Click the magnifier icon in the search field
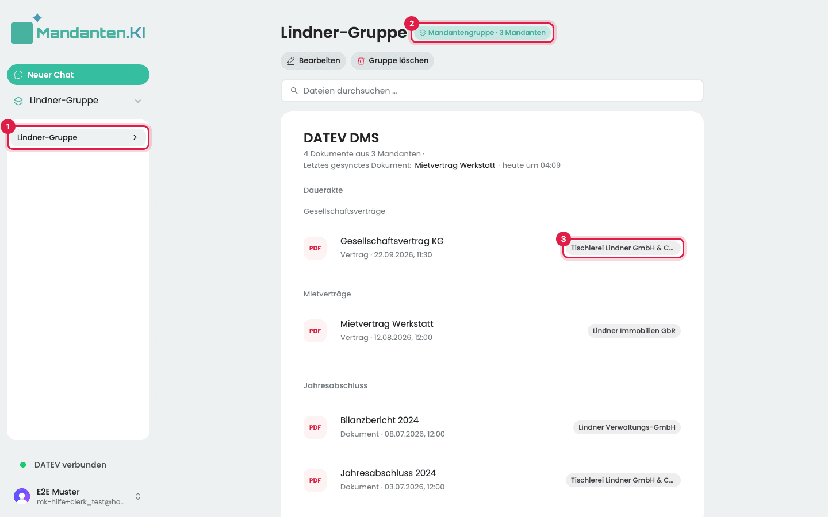This screenshot has width=828, height=517. point(294,91)
